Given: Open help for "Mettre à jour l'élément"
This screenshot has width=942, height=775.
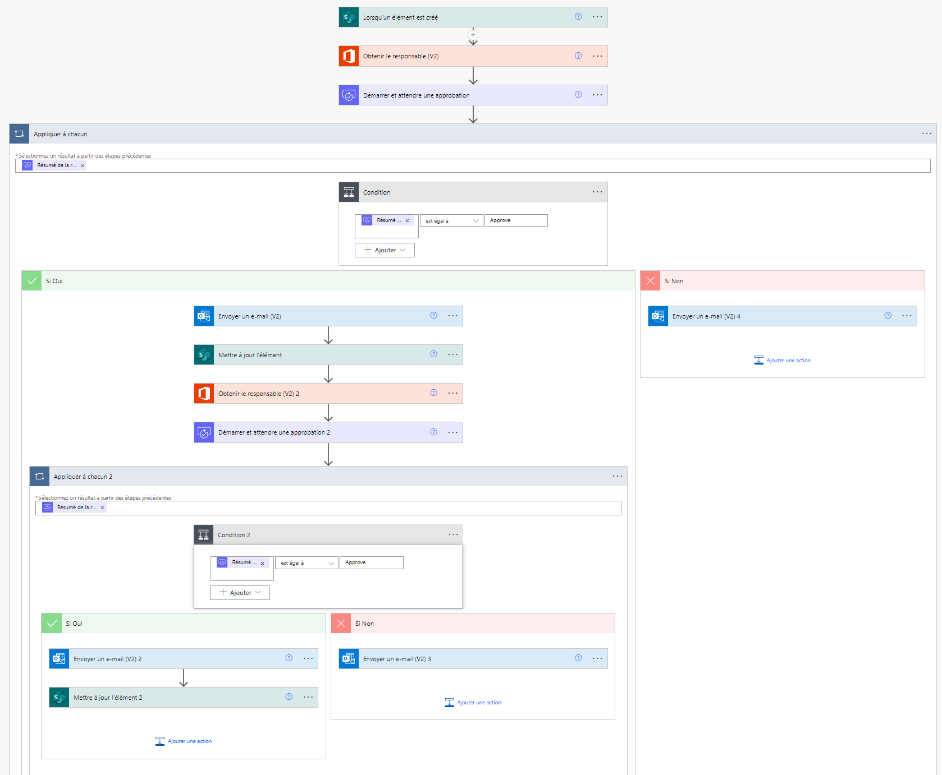Looking at the screenshot, I should click(433, 354).
